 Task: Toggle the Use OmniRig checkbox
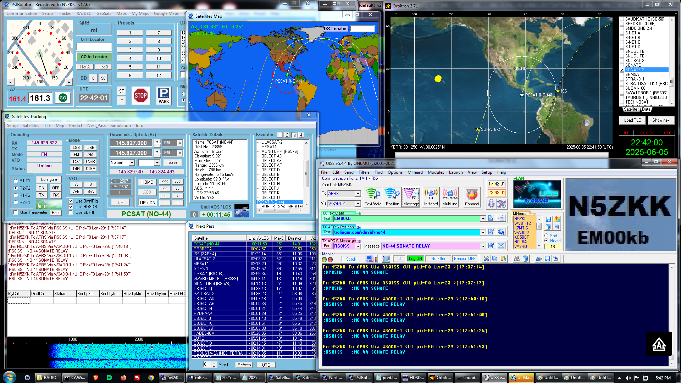71,201
